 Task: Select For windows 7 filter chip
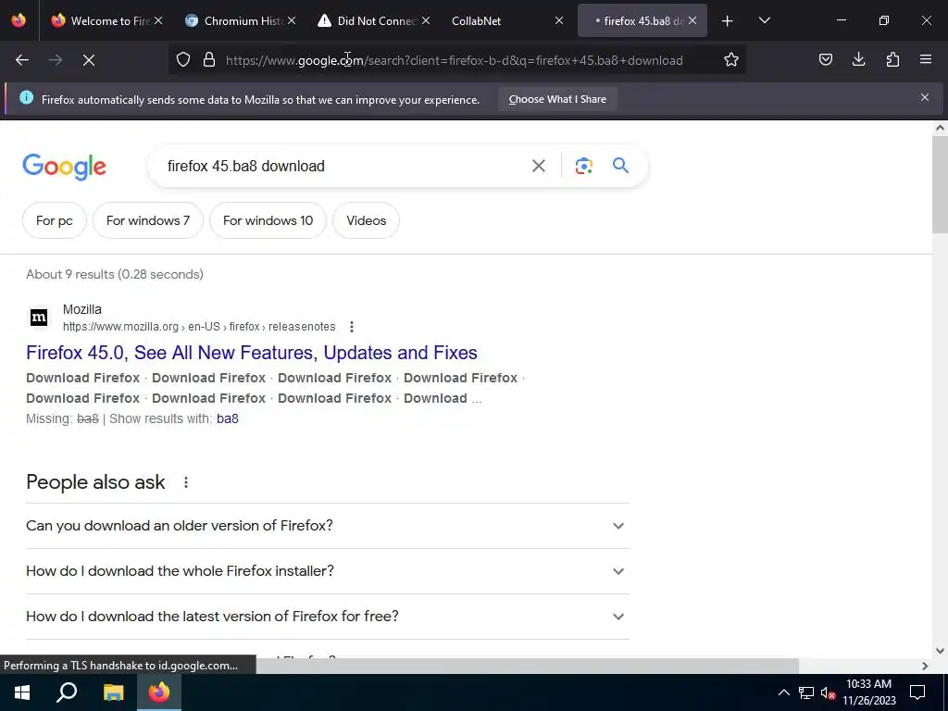click(148, 220)
